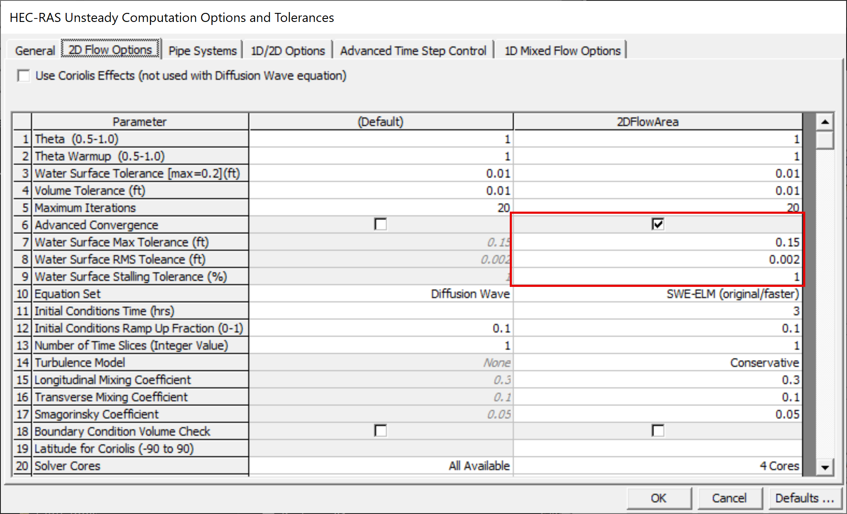Open Solver Cores All Available cell
This screenshot has height=514, width=847.
pos(381,466)
